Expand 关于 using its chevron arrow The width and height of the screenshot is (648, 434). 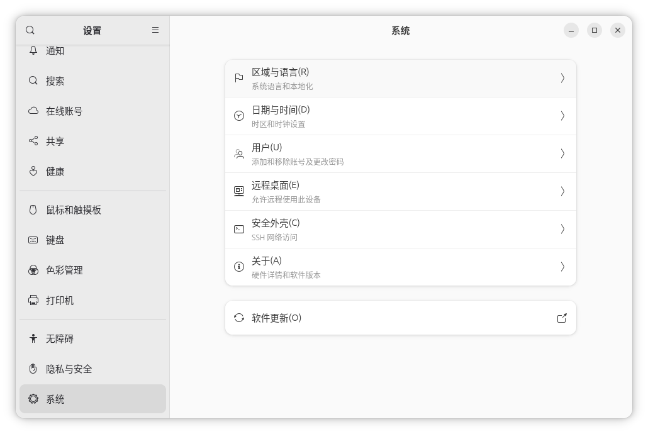coord(562,267)
